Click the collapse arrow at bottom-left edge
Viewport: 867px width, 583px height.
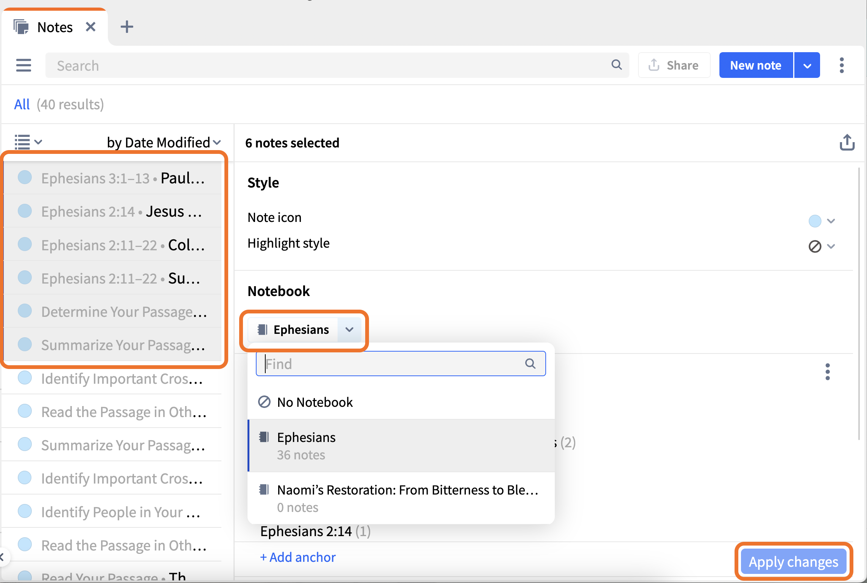pyautogui.click(x=2, y=557)
